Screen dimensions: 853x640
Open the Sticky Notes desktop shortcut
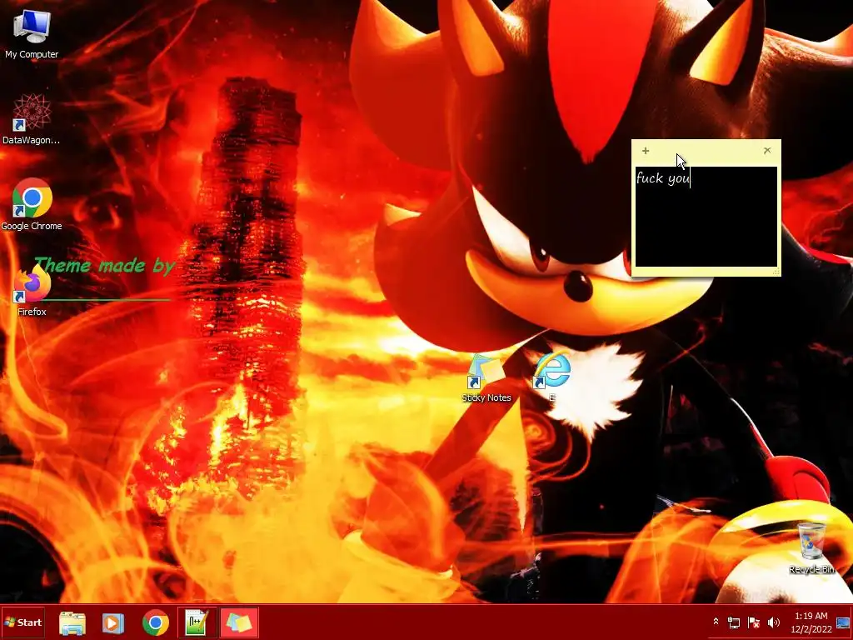(486, 377)
